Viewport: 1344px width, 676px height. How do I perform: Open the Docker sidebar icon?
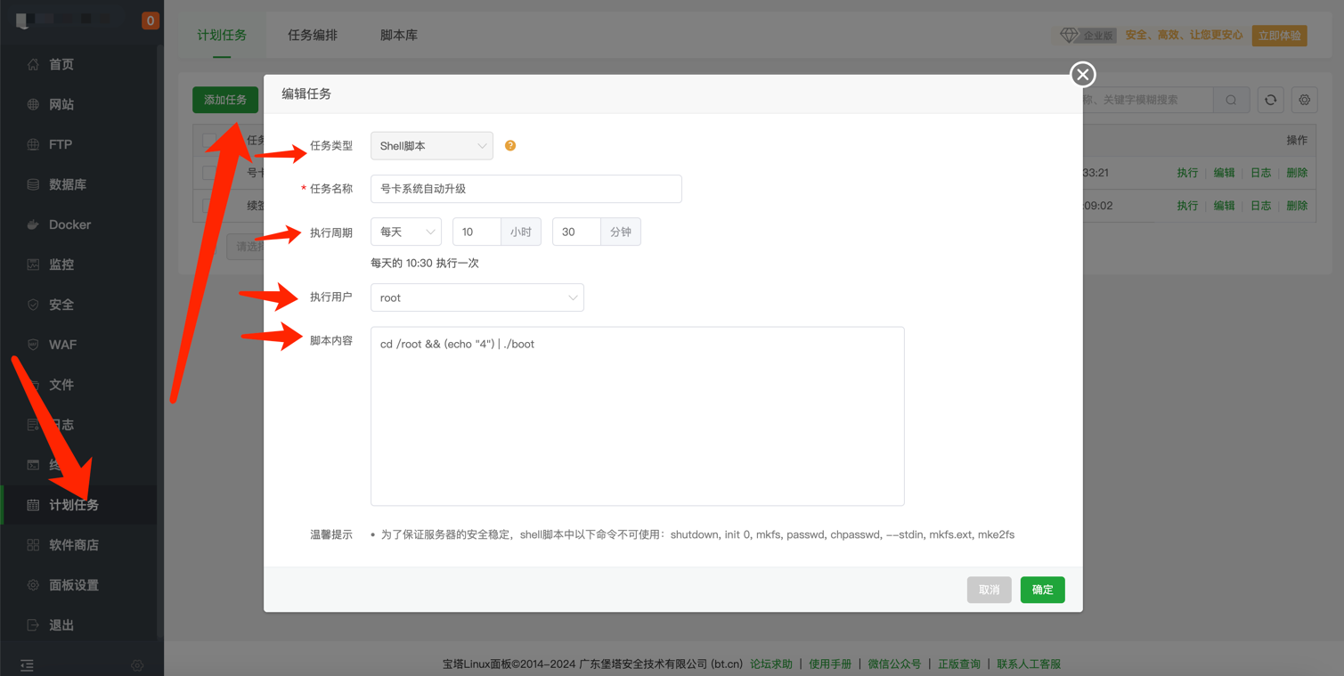(x=33, y=224)
